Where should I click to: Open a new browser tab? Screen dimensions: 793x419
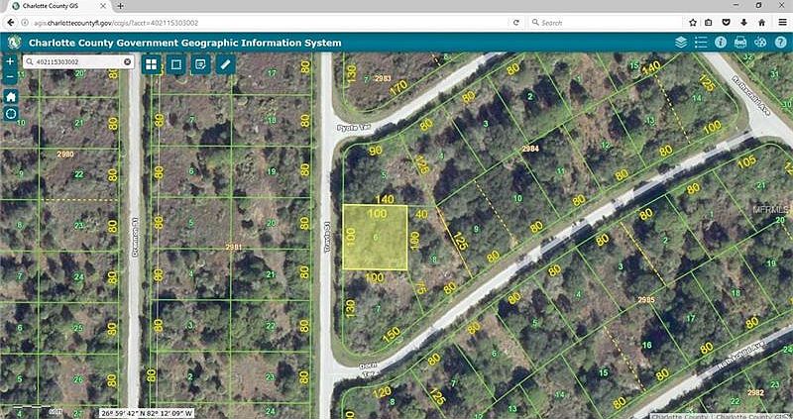[120, 6]
